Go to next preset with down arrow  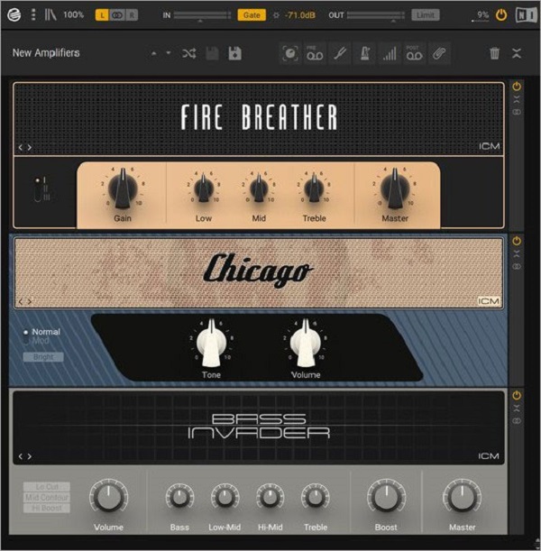(169, 53)
